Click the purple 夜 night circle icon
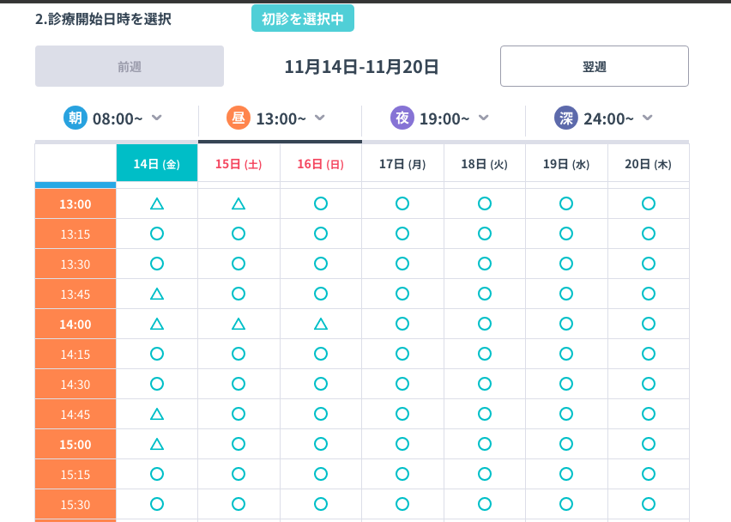 (x=402, y=118)
